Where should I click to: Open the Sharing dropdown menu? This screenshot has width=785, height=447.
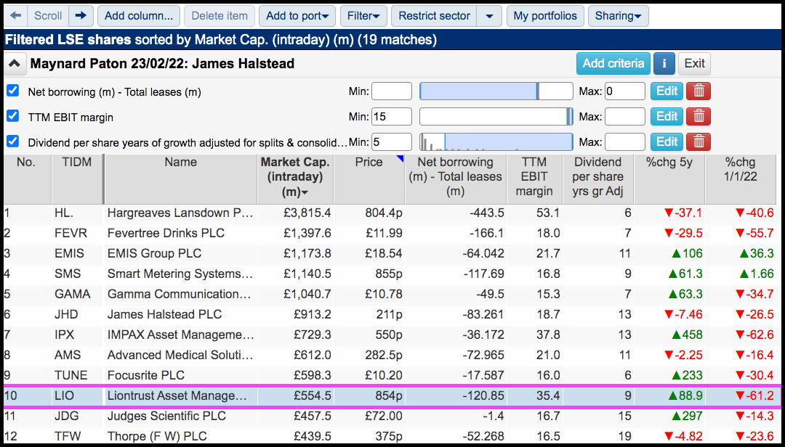[619, 16]
